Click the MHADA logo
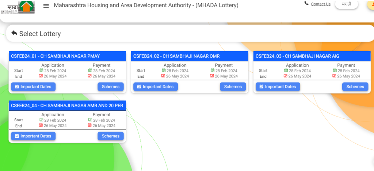The image size is (374, 171). 18,7
